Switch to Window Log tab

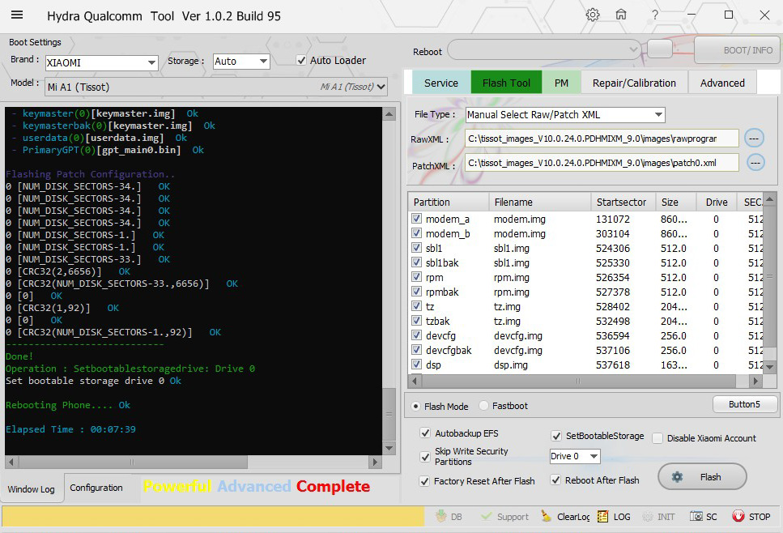31,489
